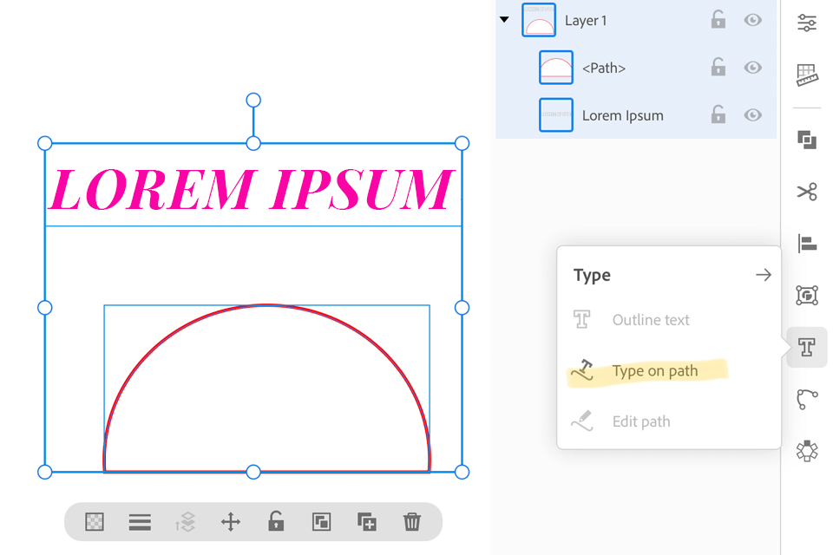The height and width of the screenshot is (555, 833).
Task: Click the group objects icon in bottom bar
Action: [x=321, y=522]
